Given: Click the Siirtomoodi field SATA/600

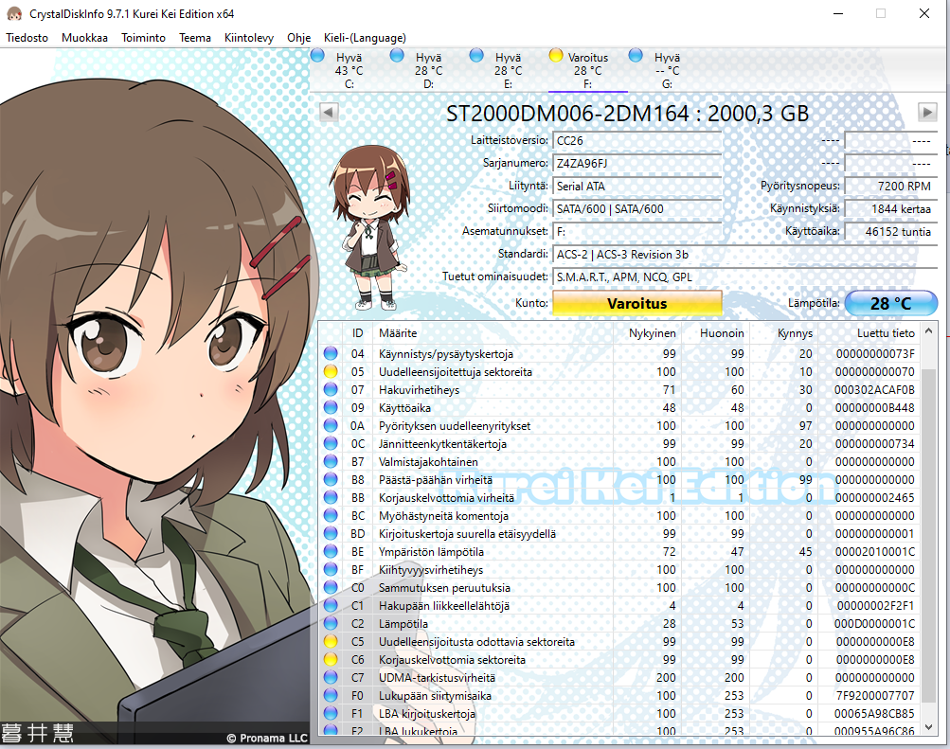Looking at the screenshot, I should coord(636,209).
